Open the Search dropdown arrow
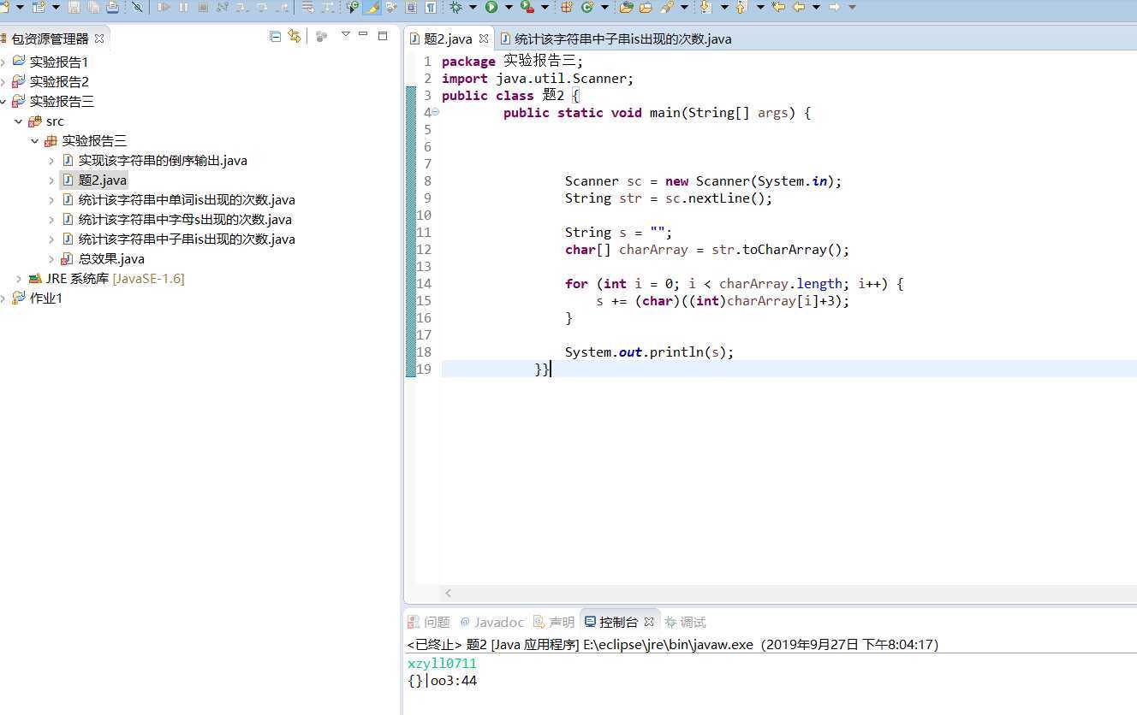Viewport: 1137px width, 715px height. (684, 7)
